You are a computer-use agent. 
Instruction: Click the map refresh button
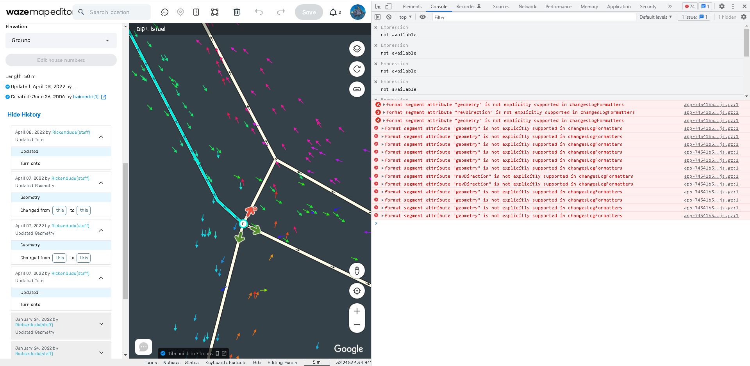click(x=357, y=69)
